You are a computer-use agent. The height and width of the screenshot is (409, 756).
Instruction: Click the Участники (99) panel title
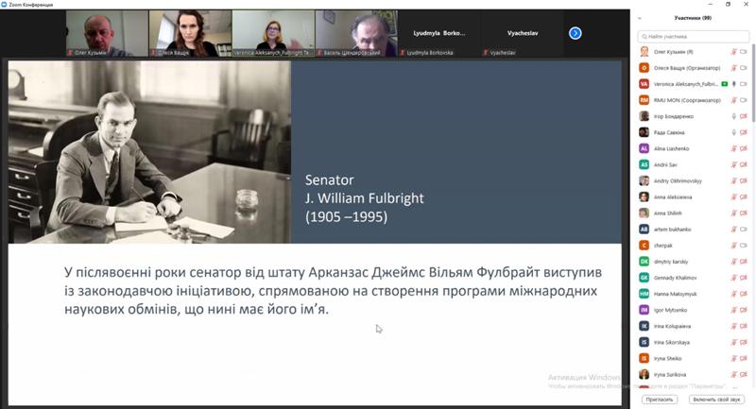coord(693,18)
